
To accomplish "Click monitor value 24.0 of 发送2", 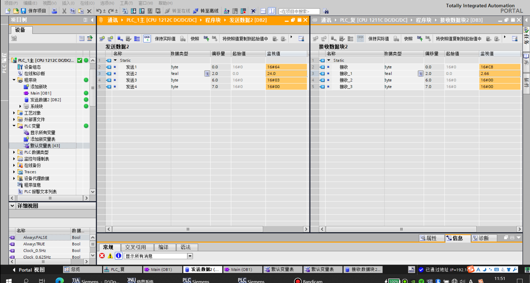I will pyautogui.click(x=286, y=73).
